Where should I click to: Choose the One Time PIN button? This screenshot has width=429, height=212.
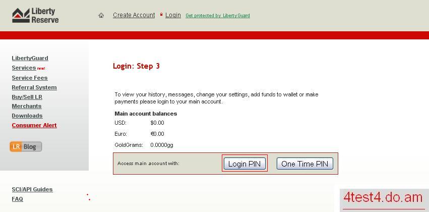tap(305, 164)
